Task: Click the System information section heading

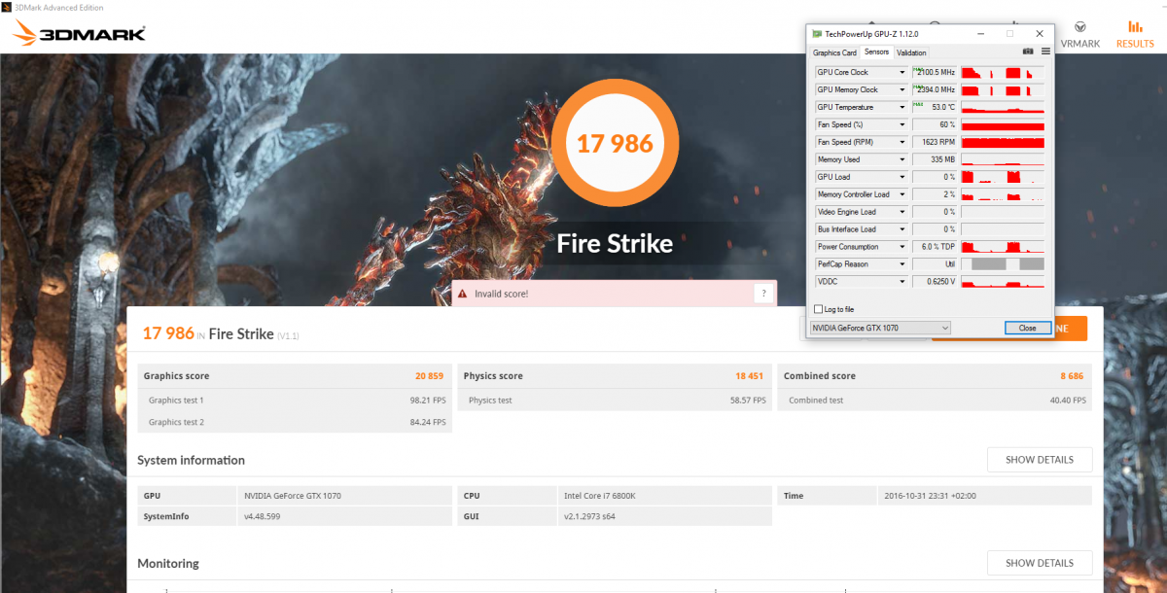Action: point(191,461)
